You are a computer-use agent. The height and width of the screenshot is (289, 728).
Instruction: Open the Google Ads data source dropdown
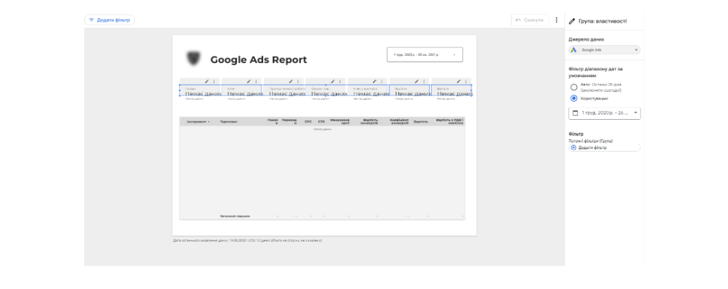click(x=605, y=50)
